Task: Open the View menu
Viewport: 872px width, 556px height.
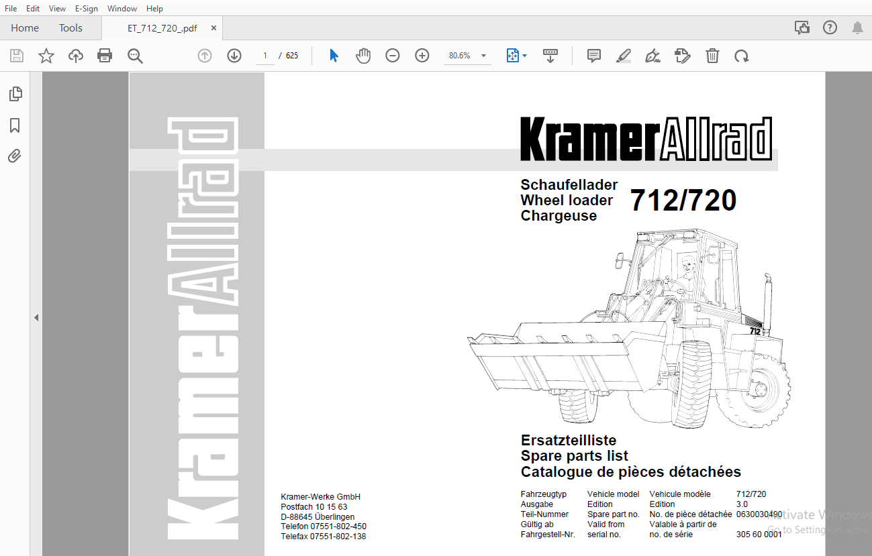Action: (58, 9)
